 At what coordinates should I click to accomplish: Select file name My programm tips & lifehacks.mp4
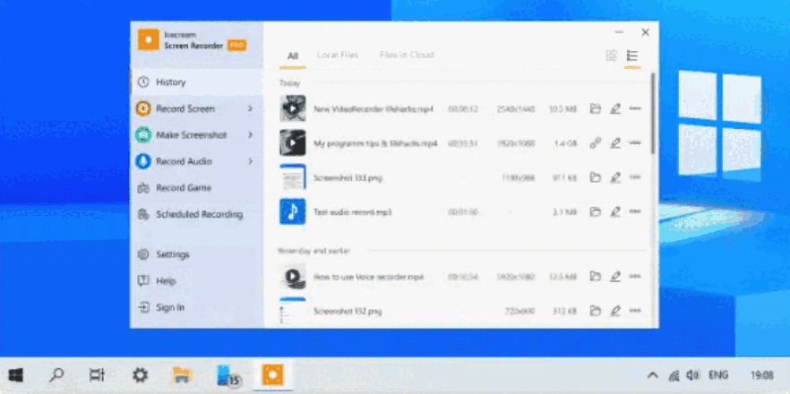375,143
